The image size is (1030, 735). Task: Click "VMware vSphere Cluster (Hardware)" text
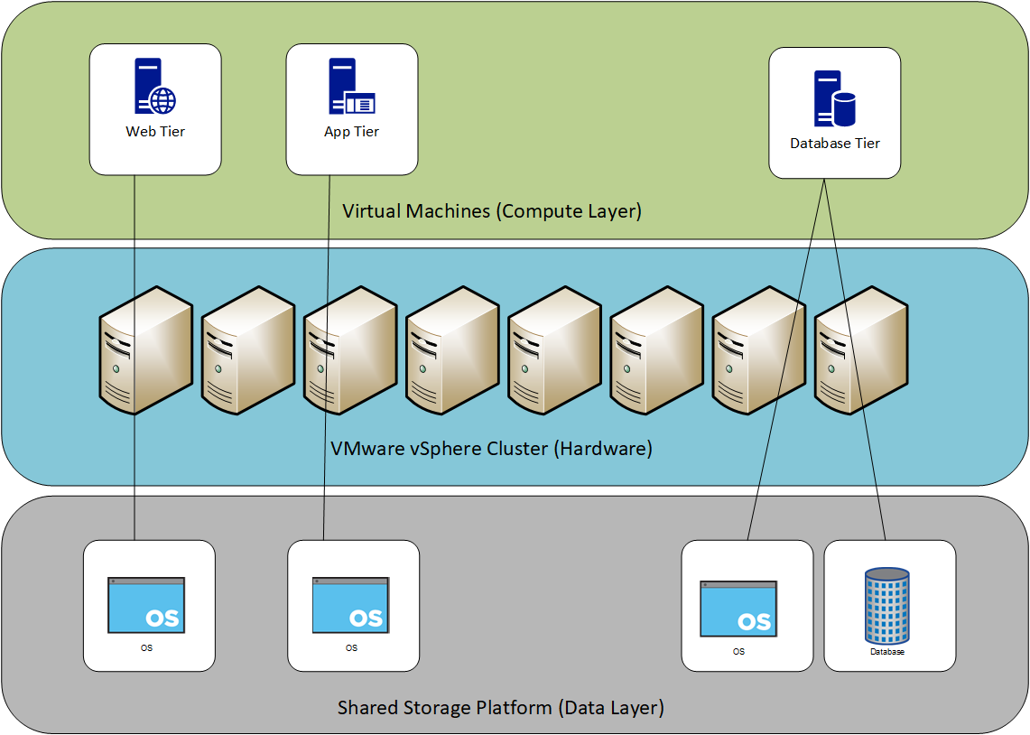click(x=491, y=449)
